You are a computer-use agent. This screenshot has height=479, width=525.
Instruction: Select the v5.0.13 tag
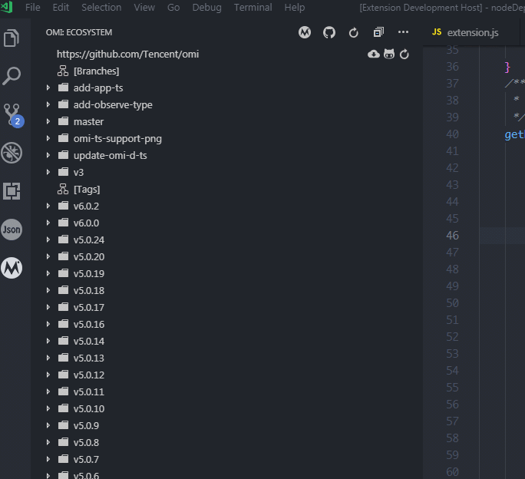(226, 358)
